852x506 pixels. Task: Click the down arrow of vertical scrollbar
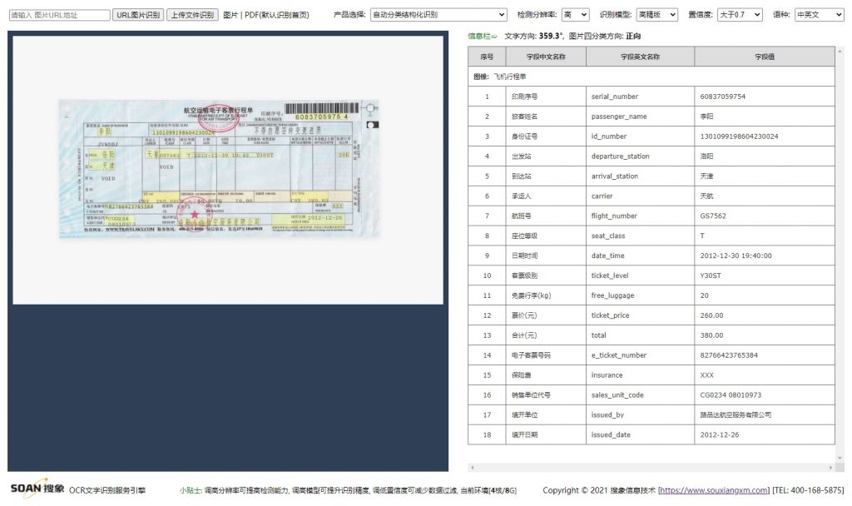(840, 458)
